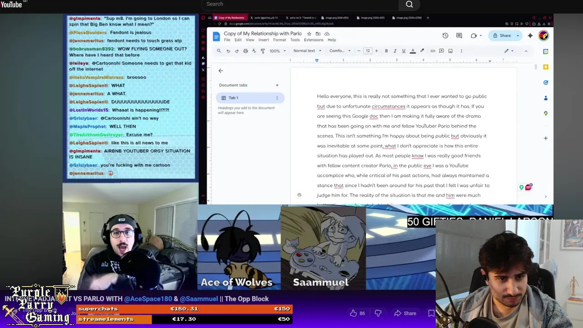Click the font size 12 field
Image resolution: width=583 pixels, height=328 pixels.
(x=368, y=51)
